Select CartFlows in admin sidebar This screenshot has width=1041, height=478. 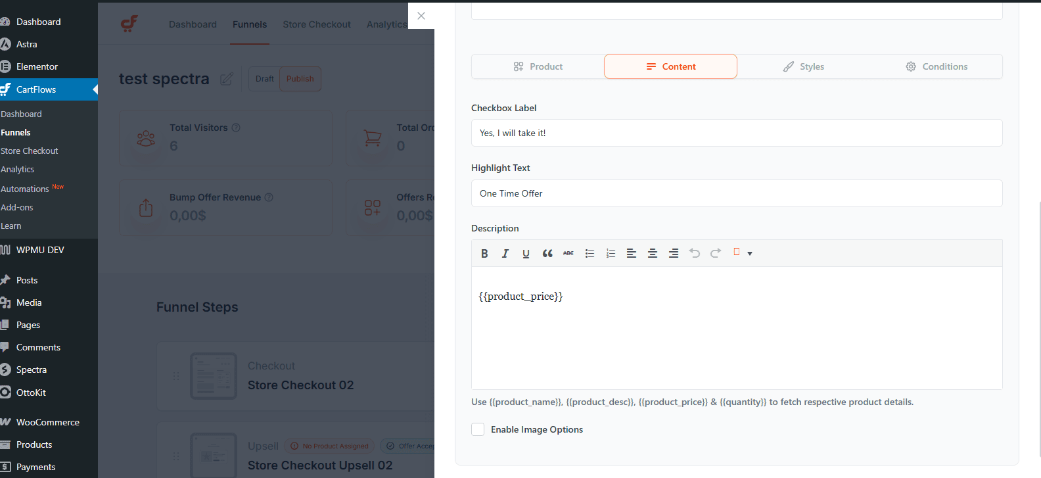(49, 89)
